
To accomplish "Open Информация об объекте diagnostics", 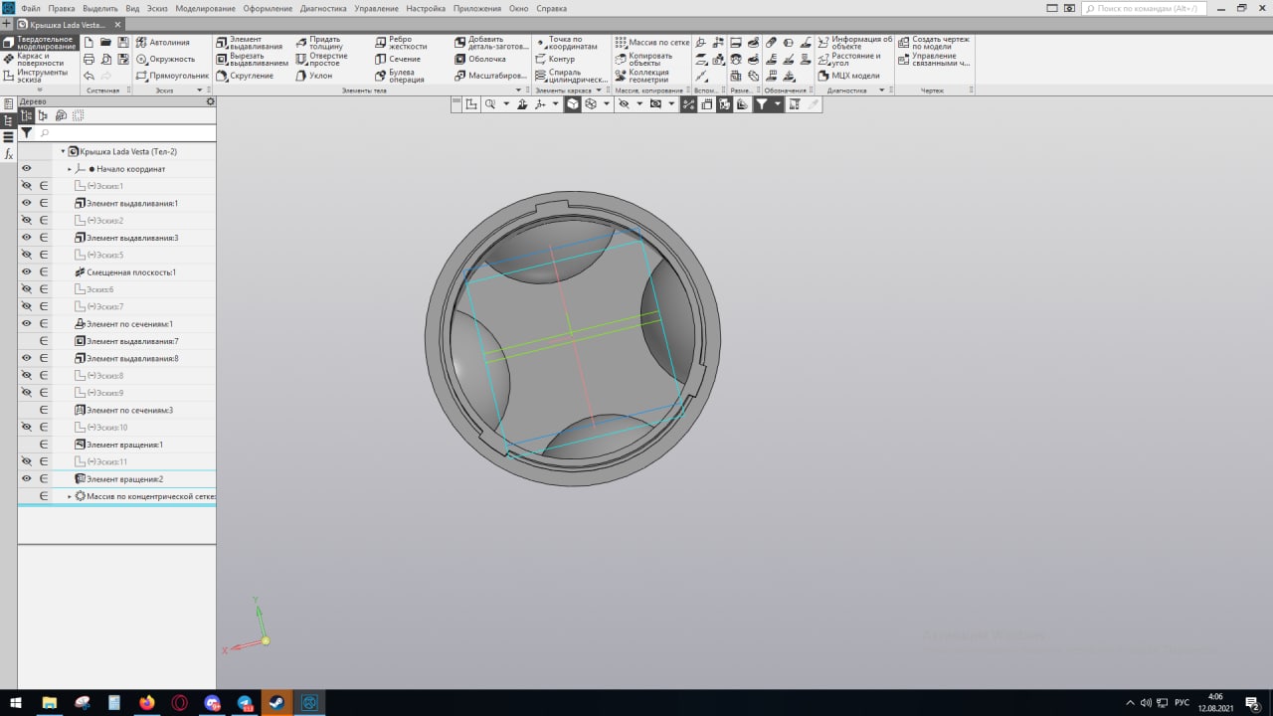I will pos(854,43).
